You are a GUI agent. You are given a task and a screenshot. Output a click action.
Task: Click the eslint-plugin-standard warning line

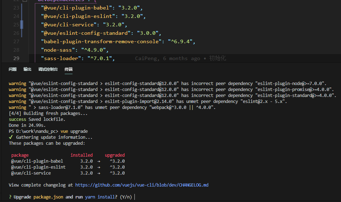[x=173, y=96]
